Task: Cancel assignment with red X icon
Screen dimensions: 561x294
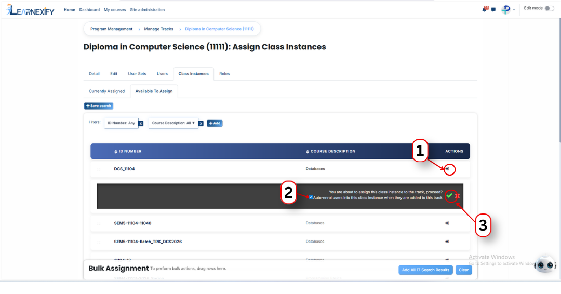Action: tap(457, 196)
